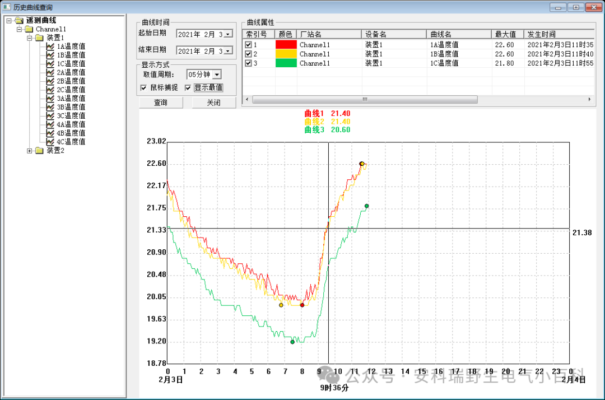Open the 取值周期 05分钟 dropdown

(217, 75)
